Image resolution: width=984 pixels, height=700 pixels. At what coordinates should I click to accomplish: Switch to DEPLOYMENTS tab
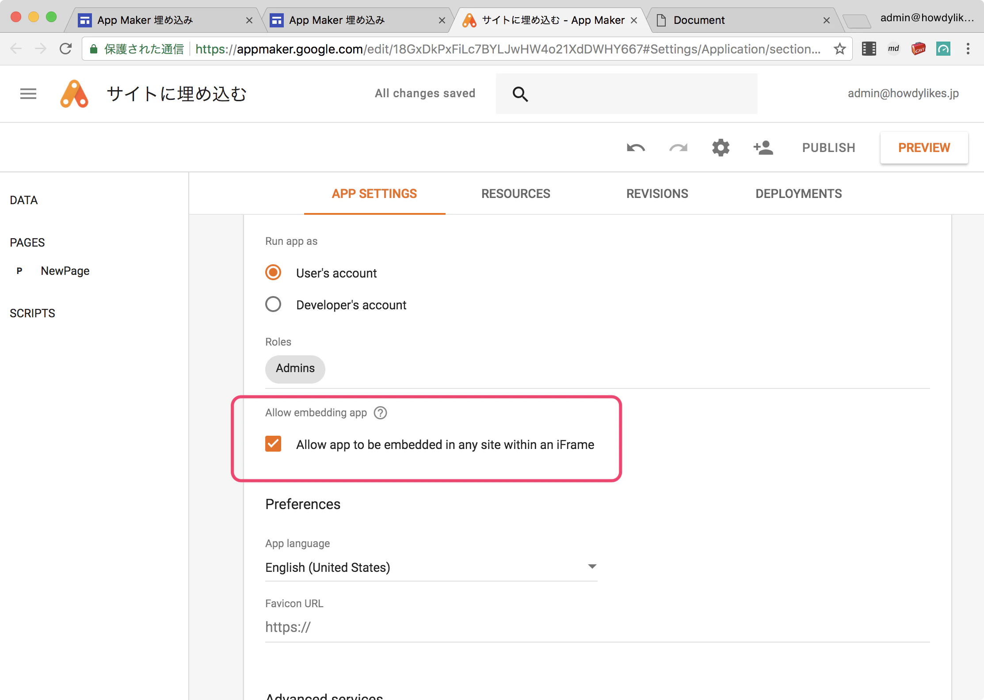pyautogui.click(x=799, y=194)
